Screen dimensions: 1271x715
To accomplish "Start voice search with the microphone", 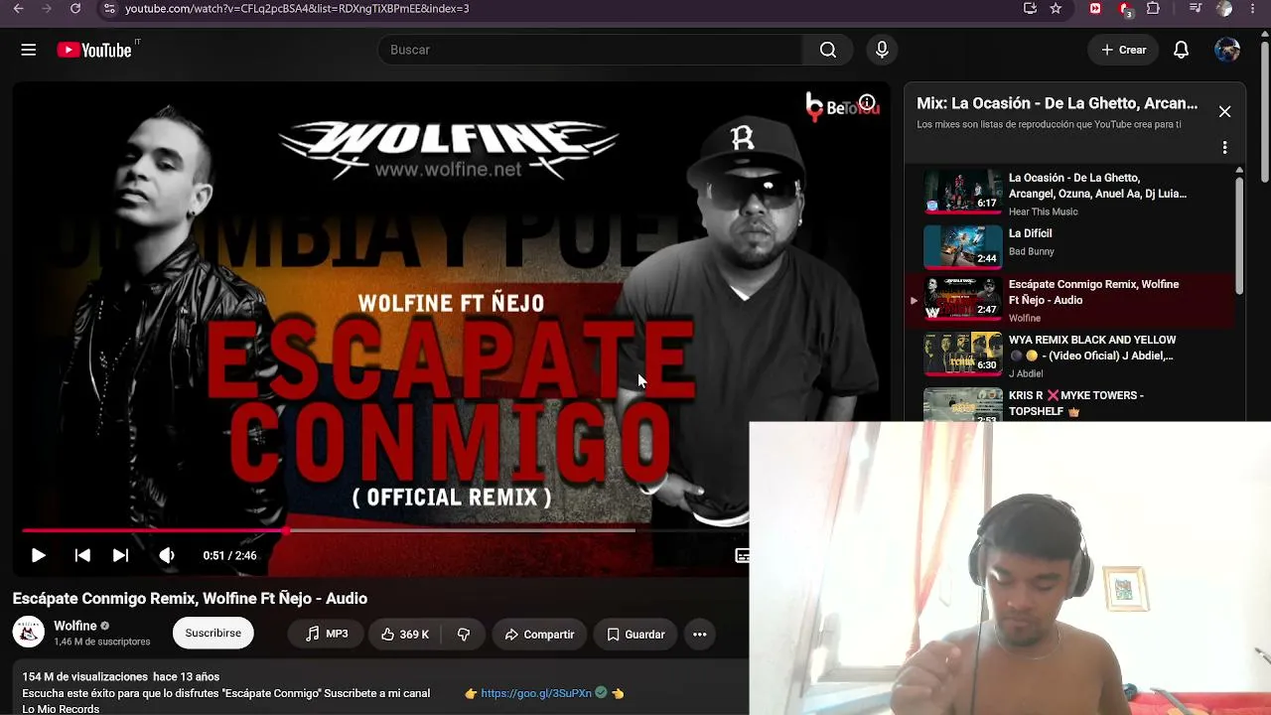I will (882, 50).
